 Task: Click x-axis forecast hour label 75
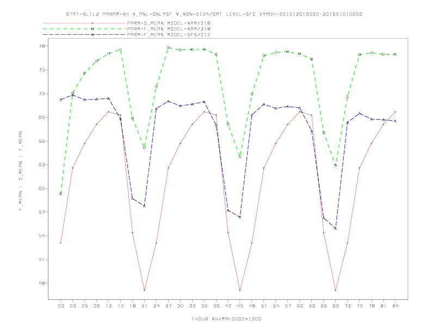click(360, 306)
